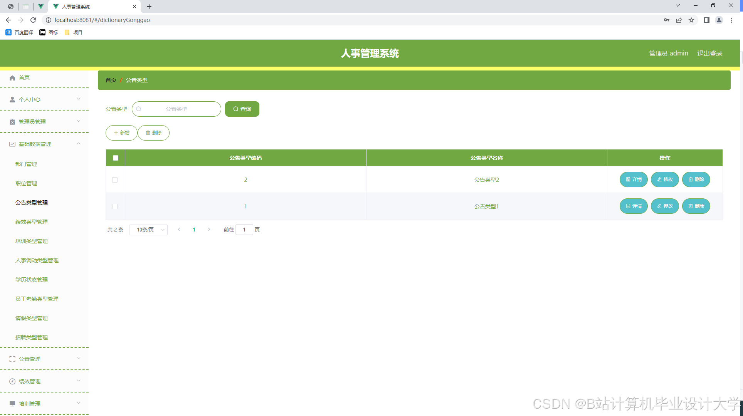Click the home icon in sidebar

(12, 78)
